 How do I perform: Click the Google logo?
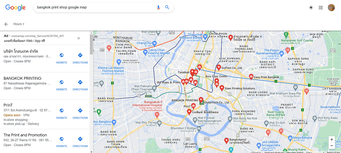(15, 7)
